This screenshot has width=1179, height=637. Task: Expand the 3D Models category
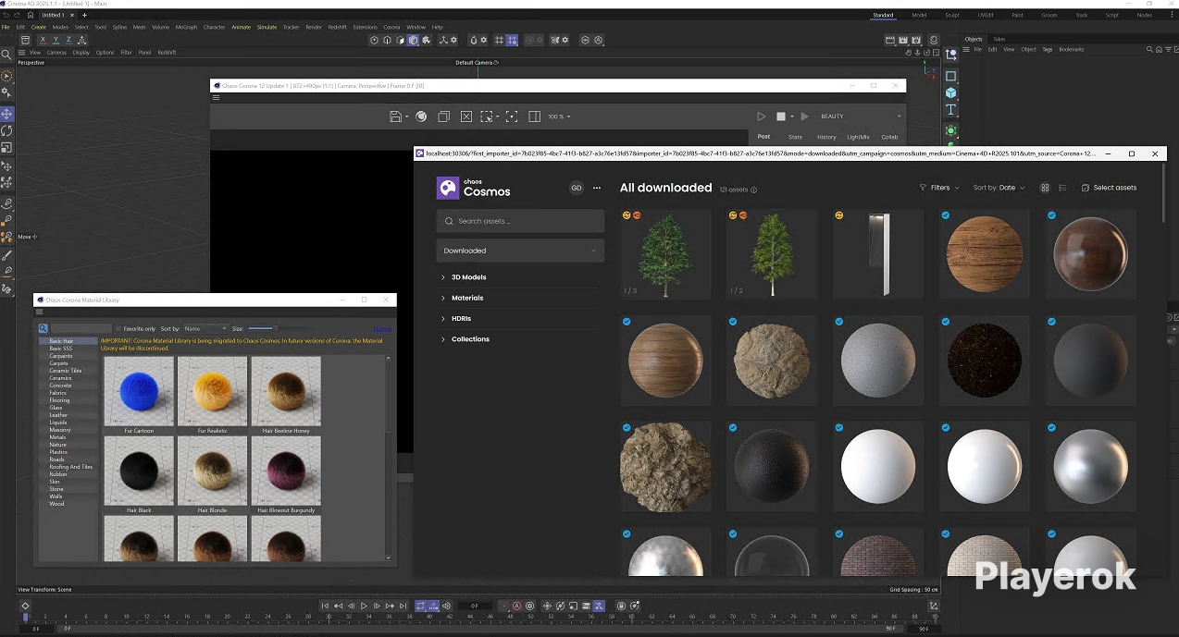(468, 277)
